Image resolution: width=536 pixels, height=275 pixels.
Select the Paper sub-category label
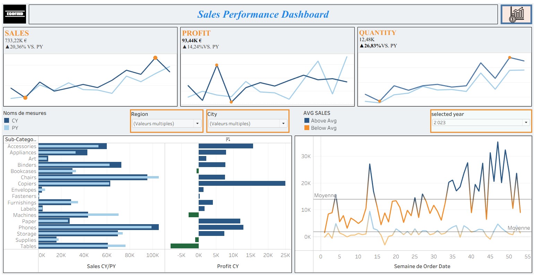pyautogui.click(x=29, y=221)
